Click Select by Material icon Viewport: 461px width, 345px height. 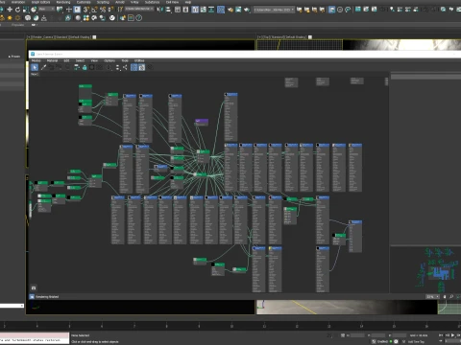(150, 67)
